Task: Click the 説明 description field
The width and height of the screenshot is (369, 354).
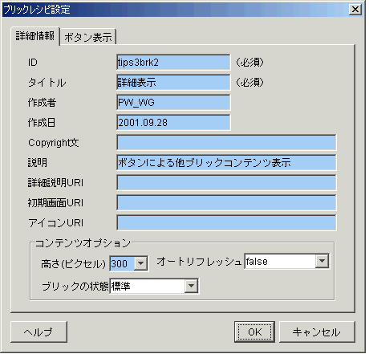Action: pos(226,163)
